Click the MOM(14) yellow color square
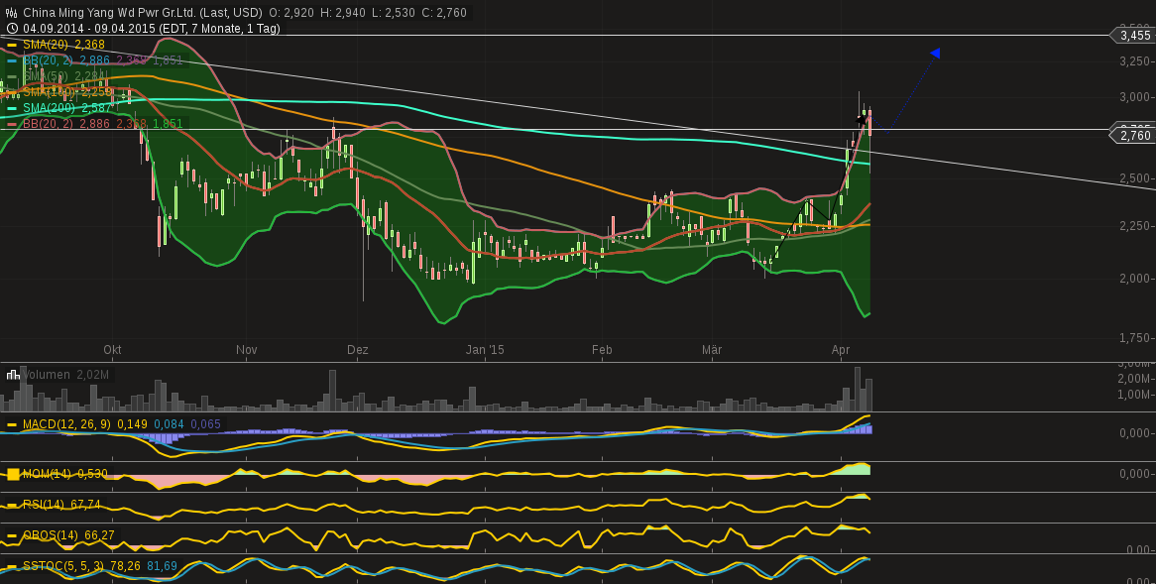This screenshot has height=584, width=1156. (x=12, y=474)
